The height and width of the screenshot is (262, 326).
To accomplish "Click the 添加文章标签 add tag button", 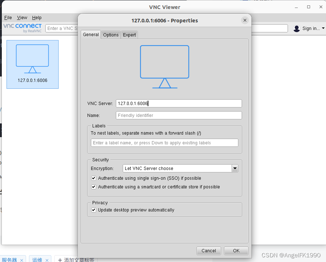I will click(x=76, y=259).
